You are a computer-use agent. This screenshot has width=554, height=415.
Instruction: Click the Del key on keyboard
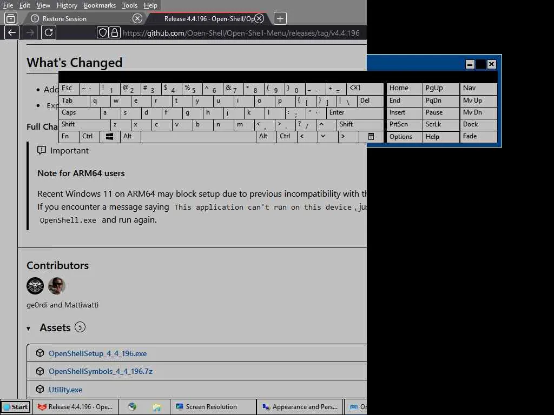pyautogui.click(x=370, y=101)
